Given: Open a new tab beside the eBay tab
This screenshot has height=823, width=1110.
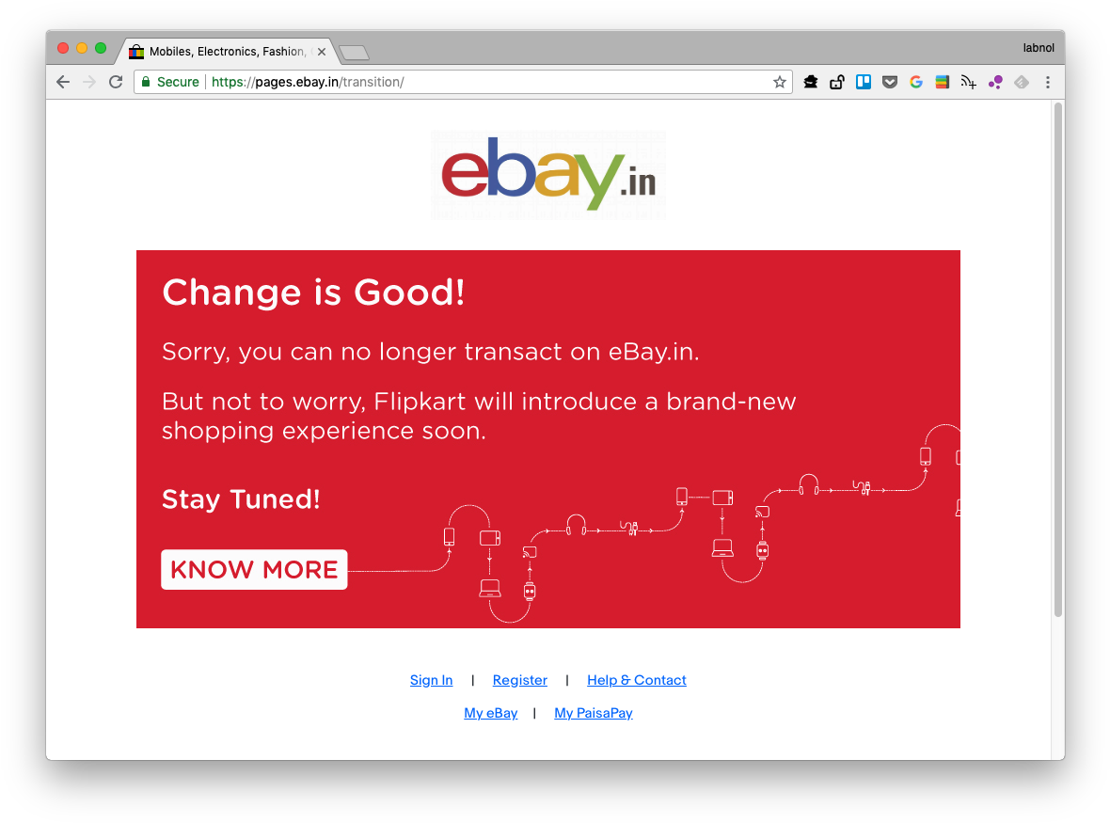Looking at the screenshot, I should click(x=354, y=53).
